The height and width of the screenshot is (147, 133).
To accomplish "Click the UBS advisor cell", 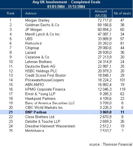I will coord(29,39).
